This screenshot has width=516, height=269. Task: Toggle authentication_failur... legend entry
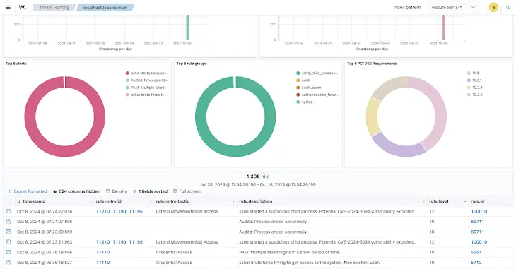pos(317,95)
